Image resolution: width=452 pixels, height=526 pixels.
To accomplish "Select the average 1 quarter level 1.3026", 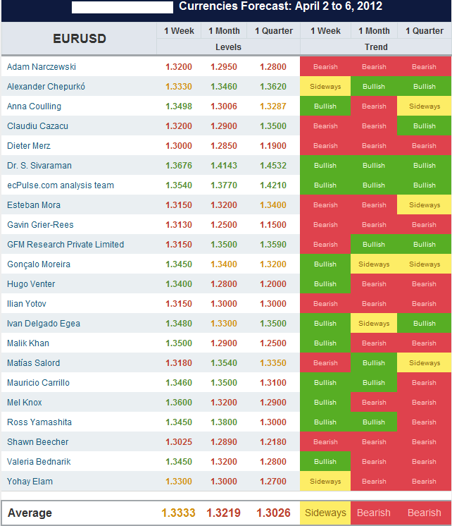I will coord(273,513).
